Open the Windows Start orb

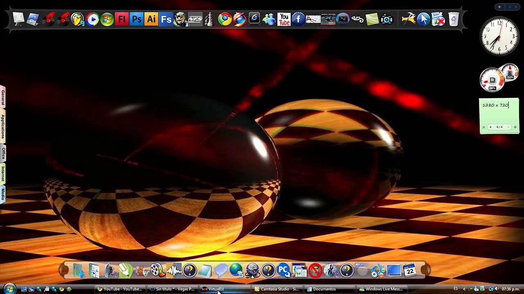9,289
